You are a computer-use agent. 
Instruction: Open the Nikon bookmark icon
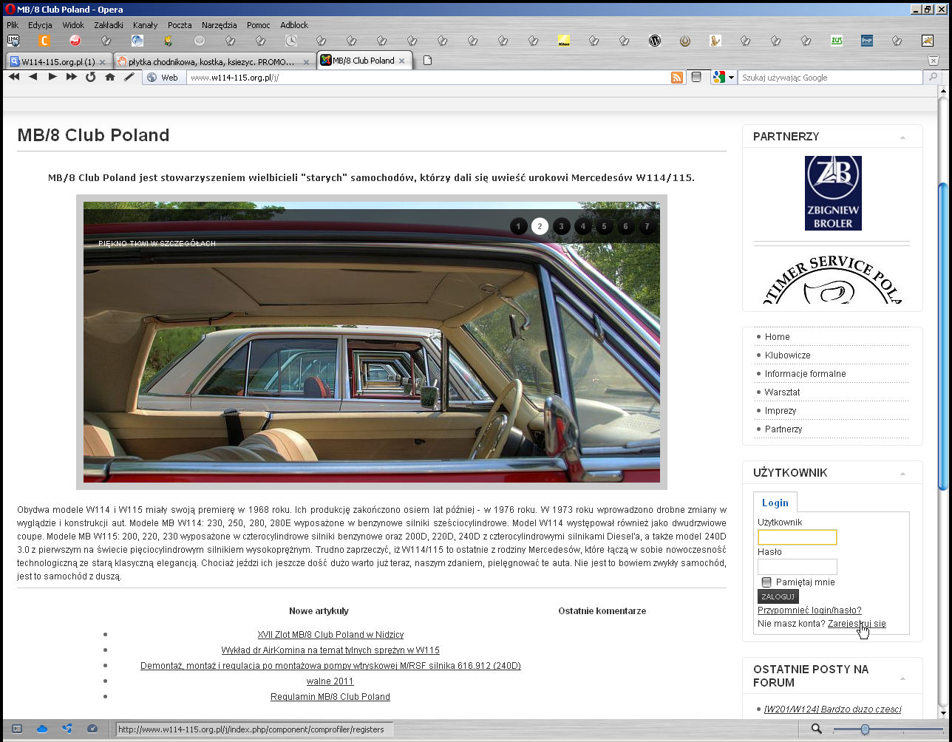[563, 41]
